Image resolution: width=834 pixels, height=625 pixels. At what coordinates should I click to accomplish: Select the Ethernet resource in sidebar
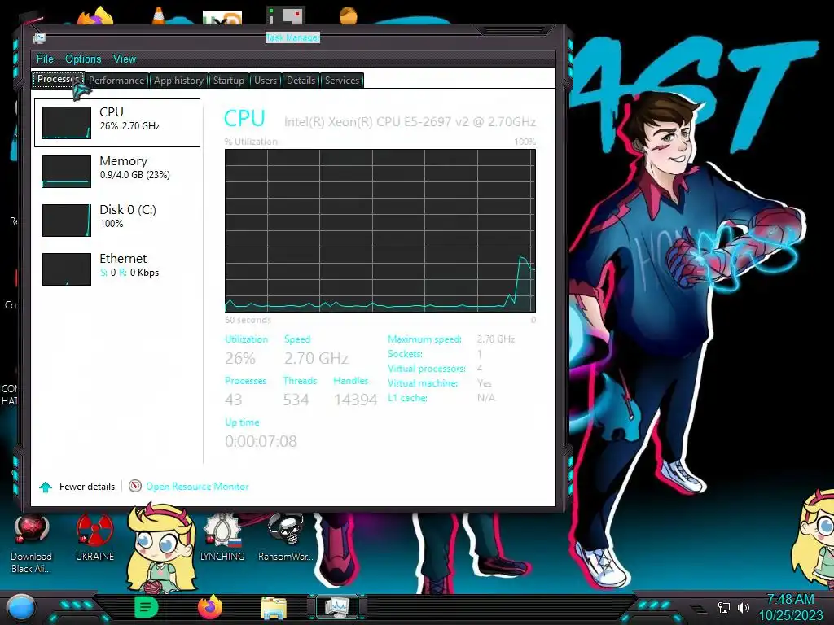(117, 269)
